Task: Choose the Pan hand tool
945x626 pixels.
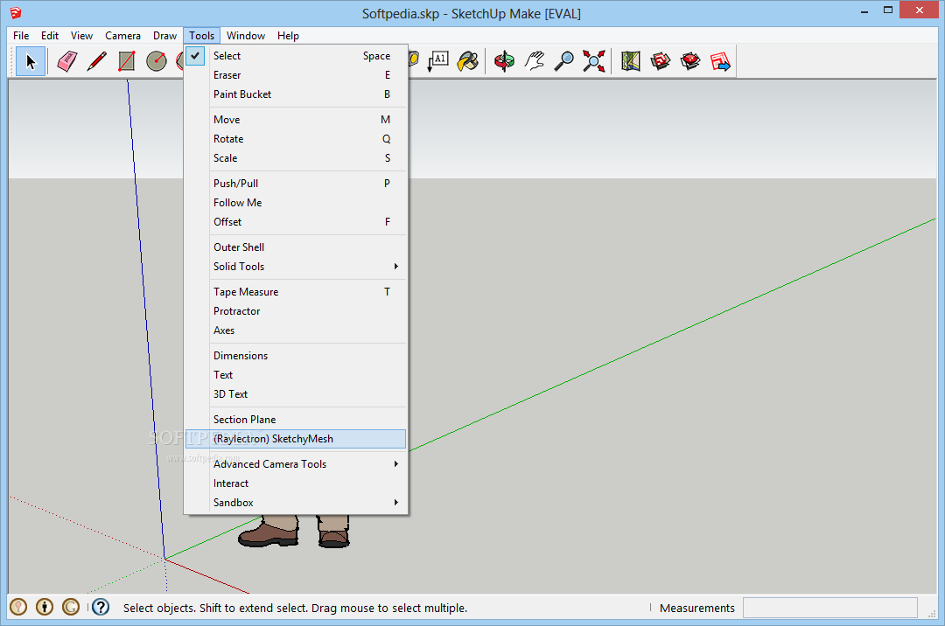Action: pos(535,61)
